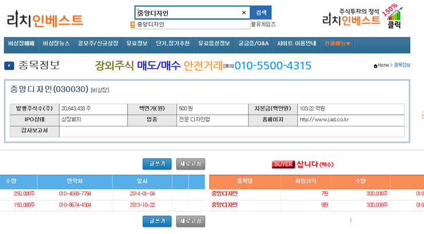Click the upper 새로고침 button
This screenshot has height=234, width=424.
191,164
